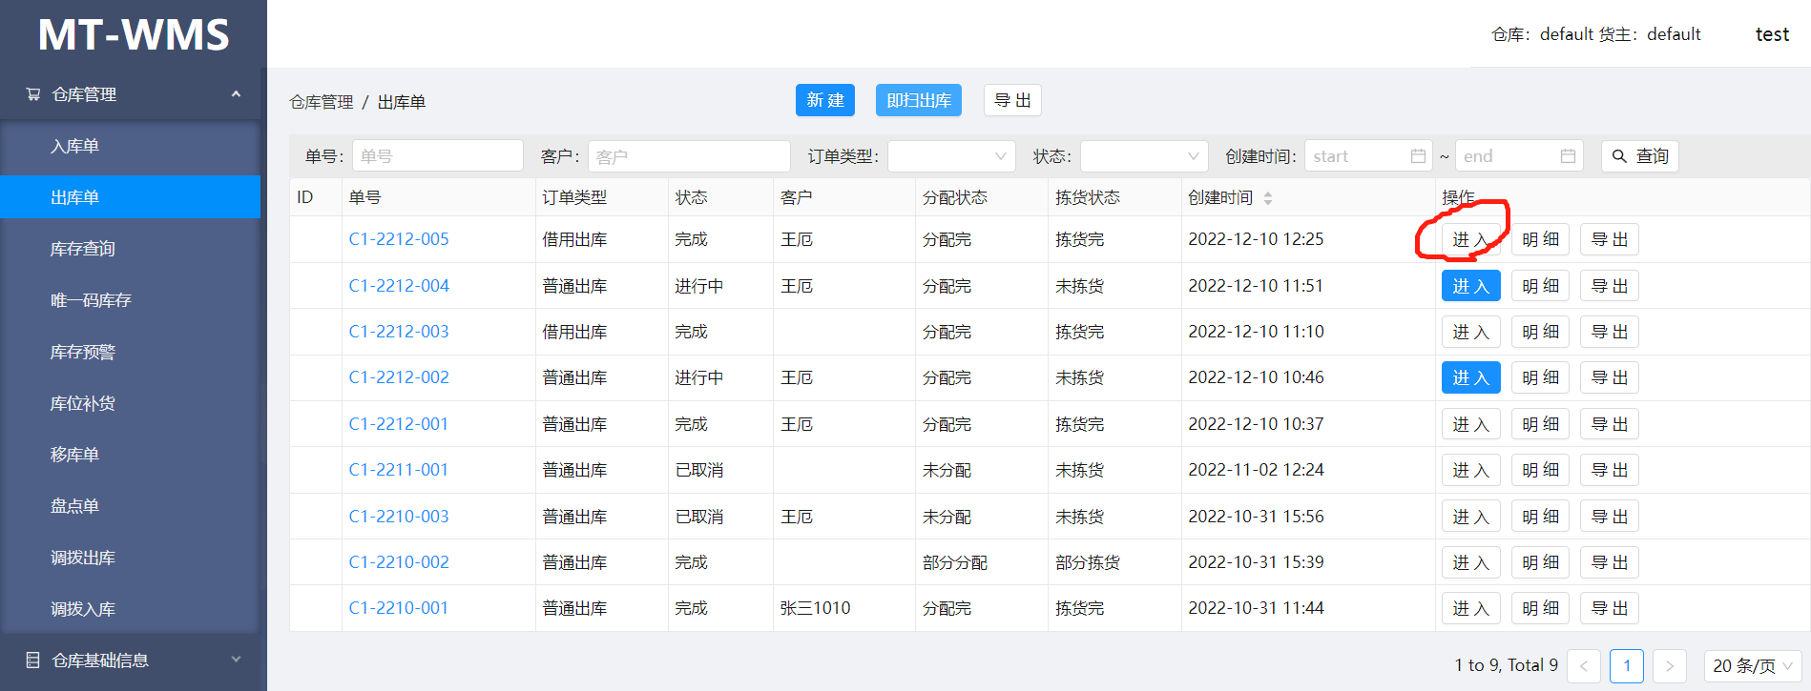Expand the 仓库基础信息 menu chevron
Screen dimensions: 1811x691
236,660
